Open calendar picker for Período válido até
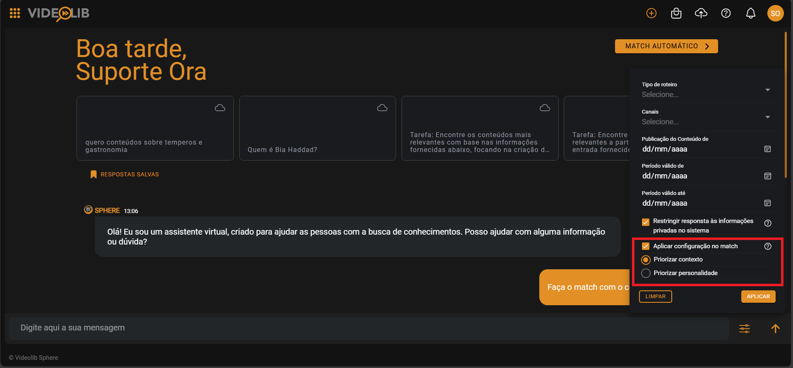This screenshot has height=368, width=793. click(x=768, y=203)
